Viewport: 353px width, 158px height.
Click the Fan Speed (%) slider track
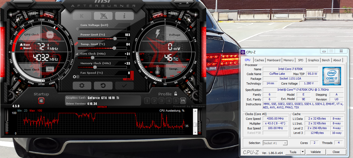[102, 77]
